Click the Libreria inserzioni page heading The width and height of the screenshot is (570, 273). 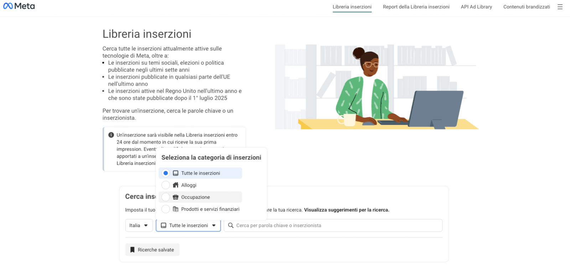tap(147, 34)
